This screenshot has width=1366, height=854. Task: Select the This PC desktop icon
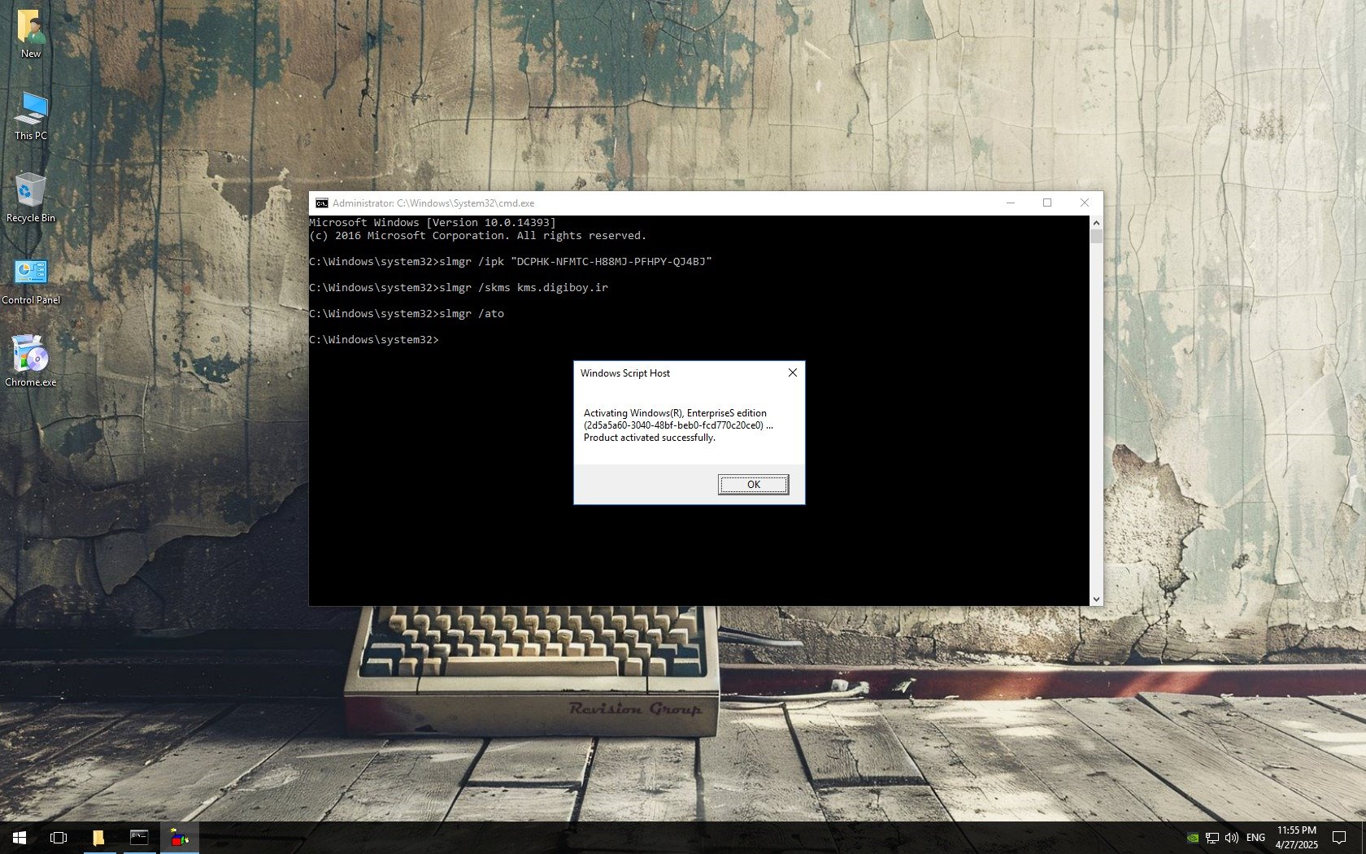point(31,116)
